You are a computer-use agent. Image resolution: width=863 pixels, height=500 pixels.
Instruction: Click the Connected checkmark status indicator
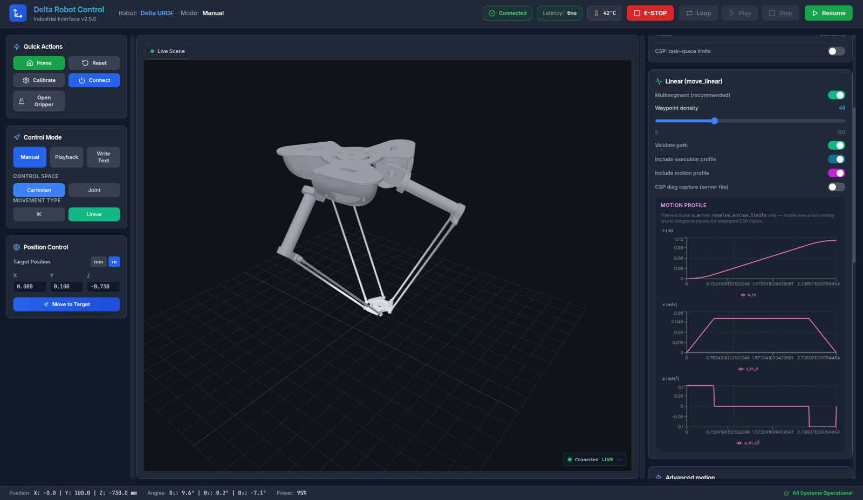508,13
